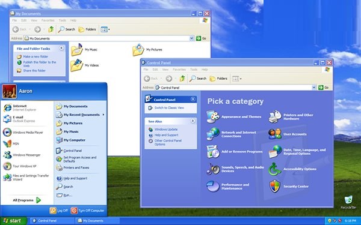Open My Pictures folder icon in My Documents

(x=138, y=50)
